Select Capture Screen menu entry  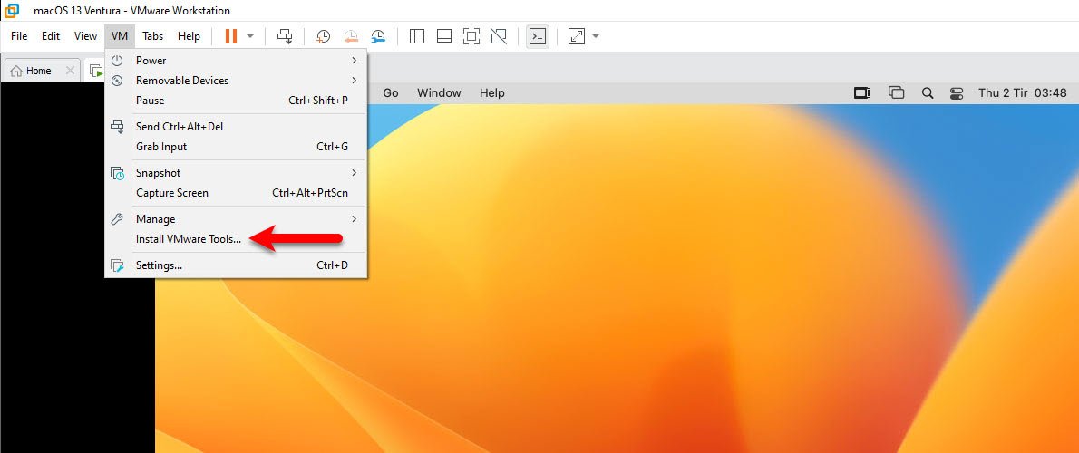tap(236, 193)
